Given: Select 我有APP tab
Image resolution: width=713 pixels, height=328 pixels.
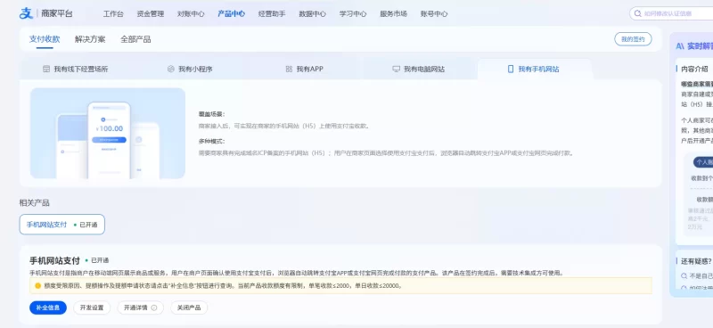Looking at the screenshot, I should point(304,70).
